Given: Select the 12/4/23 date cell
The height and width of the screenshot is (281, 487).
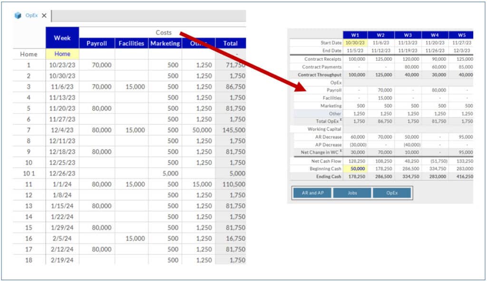Looking at the screenshot, I should (x=62, y=130).
